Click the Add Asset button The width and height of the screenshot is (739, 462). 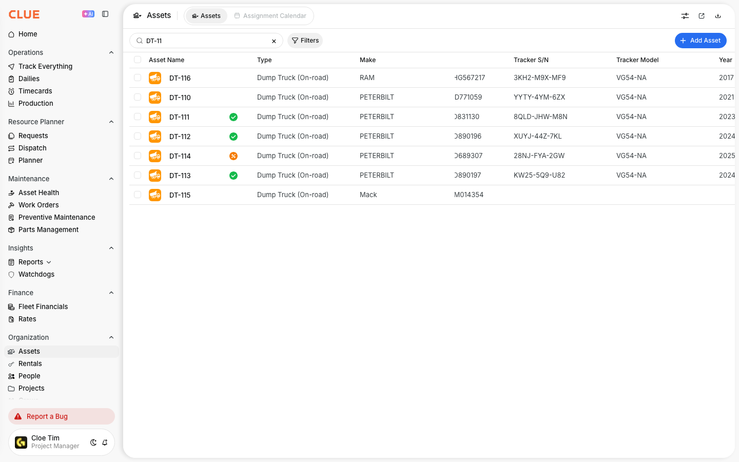click(701, 41)
